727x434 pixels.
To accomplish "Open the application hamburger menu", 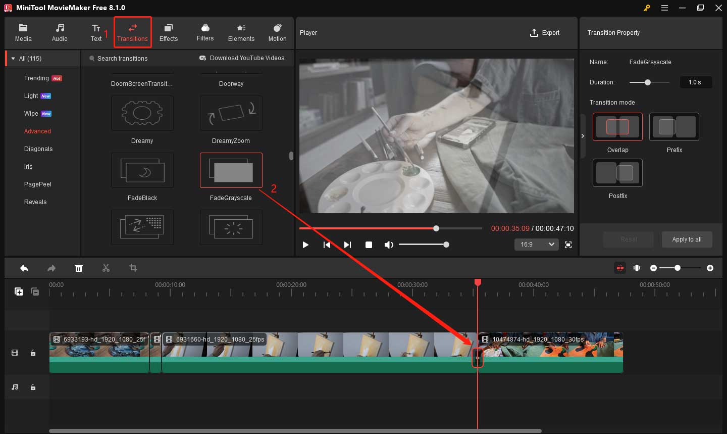I will [665, 8].
